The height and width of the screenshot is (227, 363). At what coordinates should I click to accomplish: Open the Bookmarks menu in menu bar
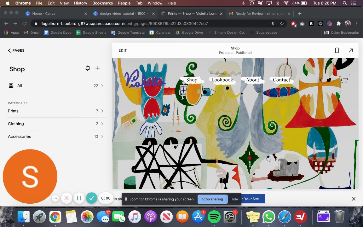[102, 3]
